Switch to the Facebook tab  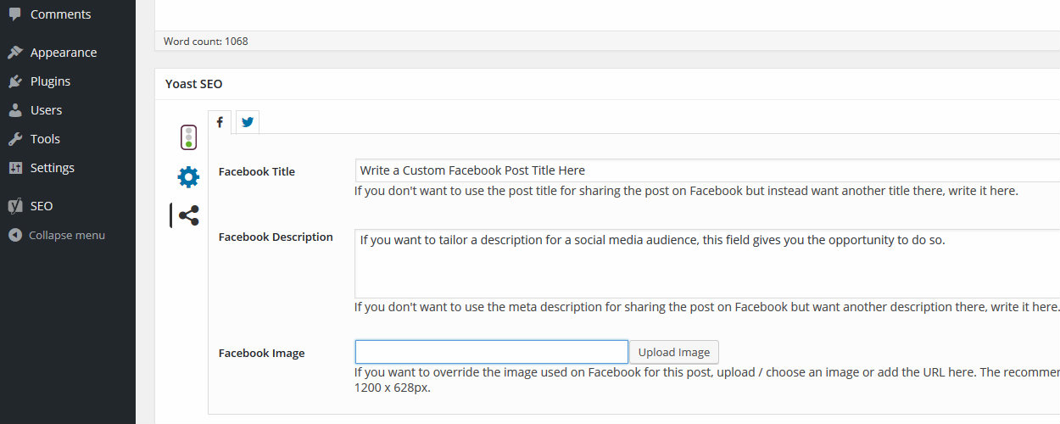[220, 122]
